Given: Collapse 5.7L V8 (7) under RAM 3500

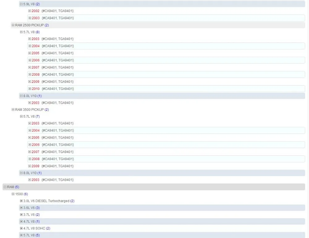Looking at the screenshot, I should [21, 116].
